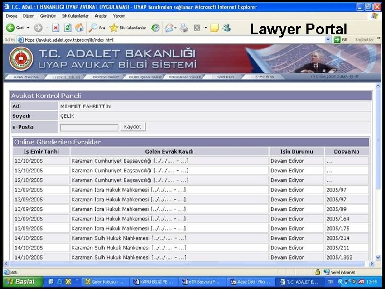The height and width of the screenshot is (289, 385).
Task: Click the Dosya No column header
Action: [346, 151]
